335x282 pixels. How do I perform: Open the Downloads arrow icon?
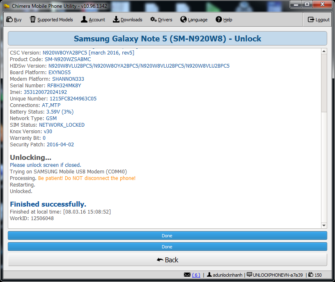tap(116, 20)
